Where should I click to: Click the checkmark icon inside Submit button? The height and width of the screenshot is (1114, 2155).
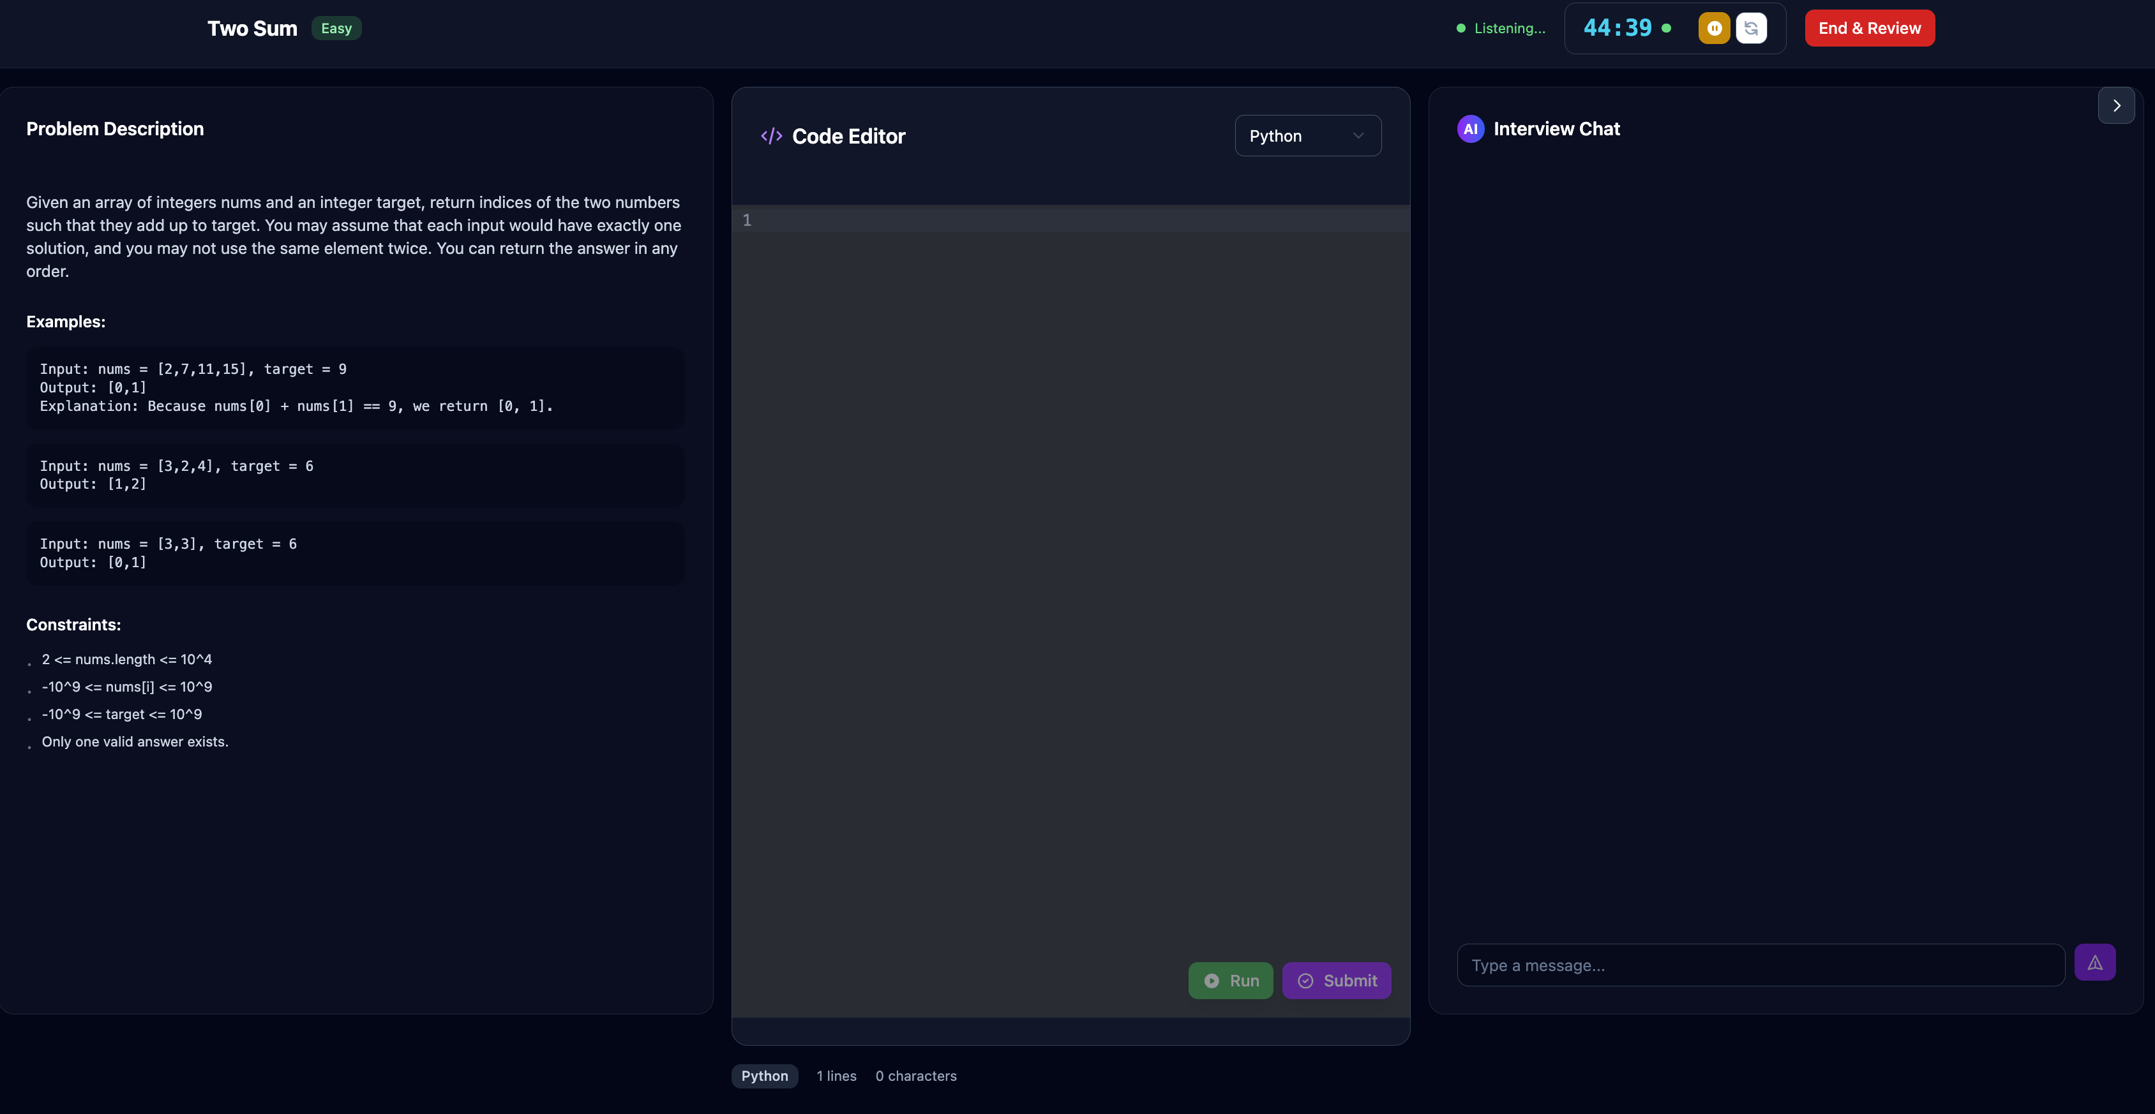coord(1305,981)
